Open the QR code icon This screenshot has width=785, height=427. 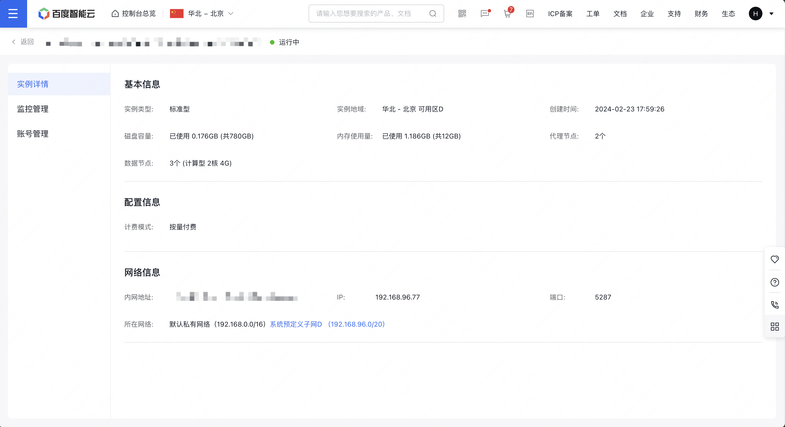pyautogui.click(x=462, y=14)
